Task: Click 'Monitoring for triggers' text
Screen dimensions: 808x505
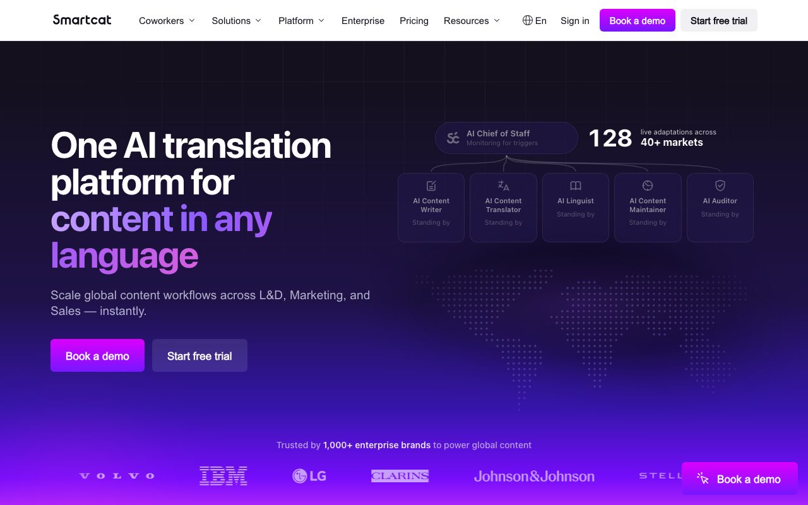Action: click(502, 143)
